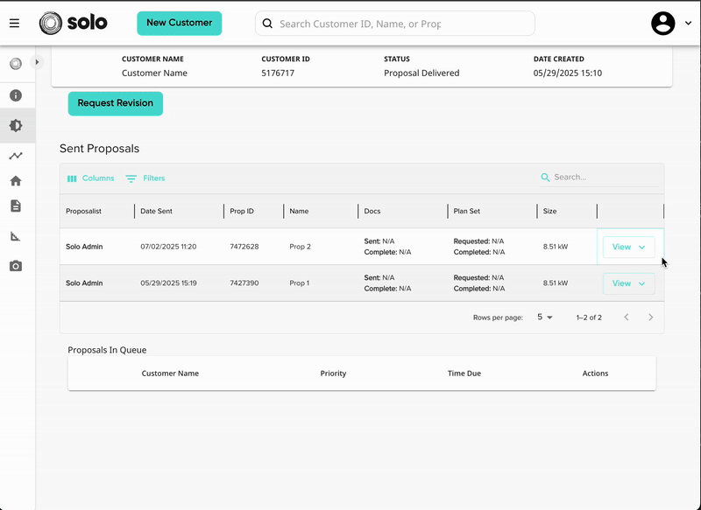701x510 pixels.
Task: Open the Columns table menu
Action: coord(91,178)
